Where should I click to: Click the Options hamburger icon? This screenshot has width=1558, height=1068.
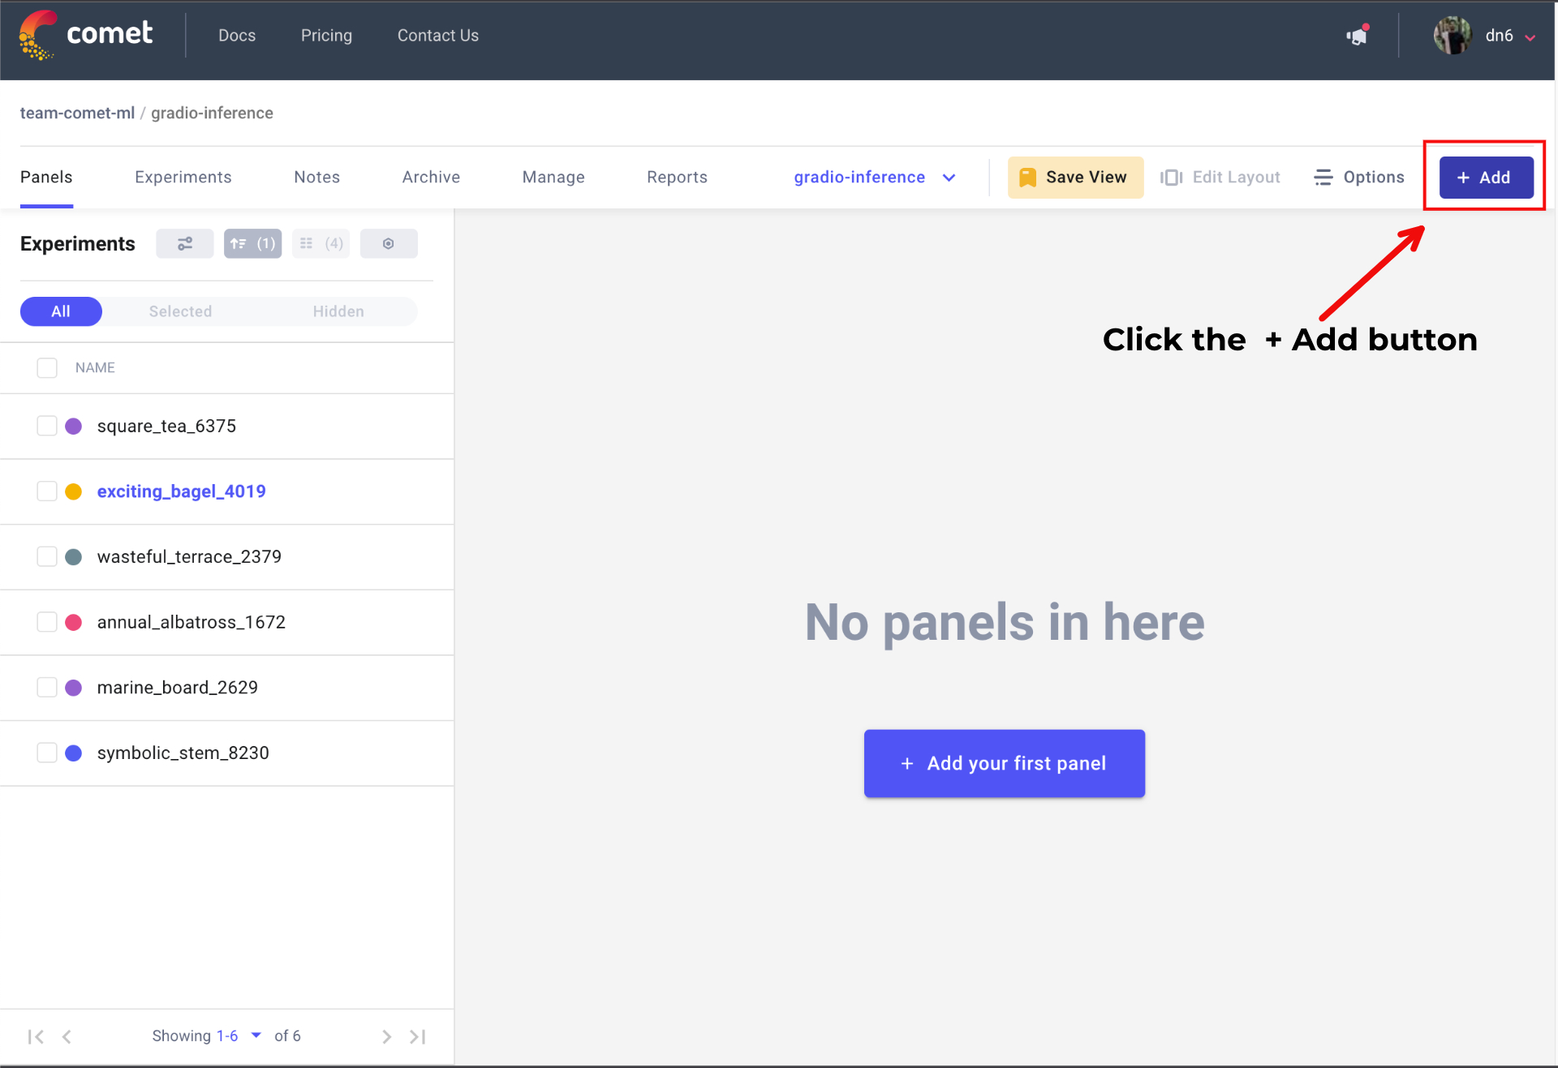click(x=1323, y=178)
